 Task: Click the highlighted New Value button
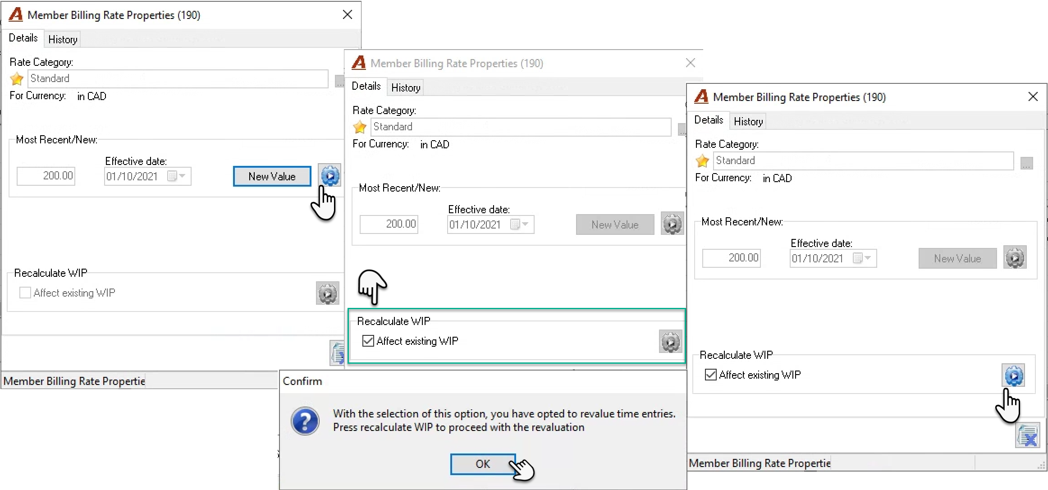pos(272,176)
